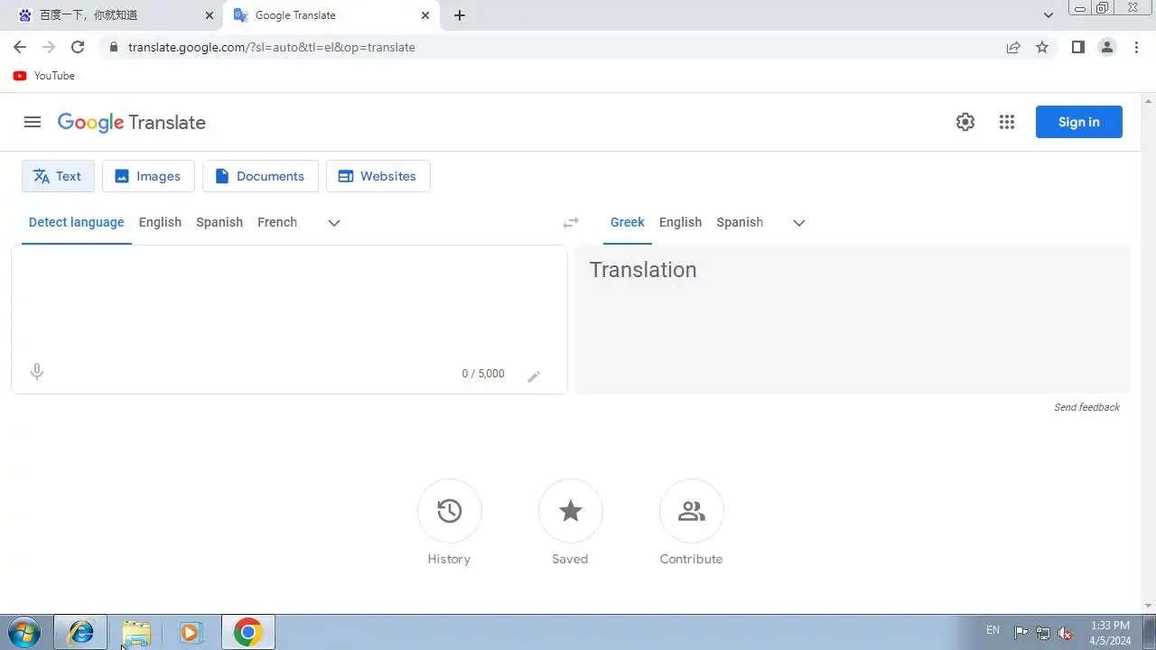
Task: Choose English as target language
Action: tap(680, 222)
